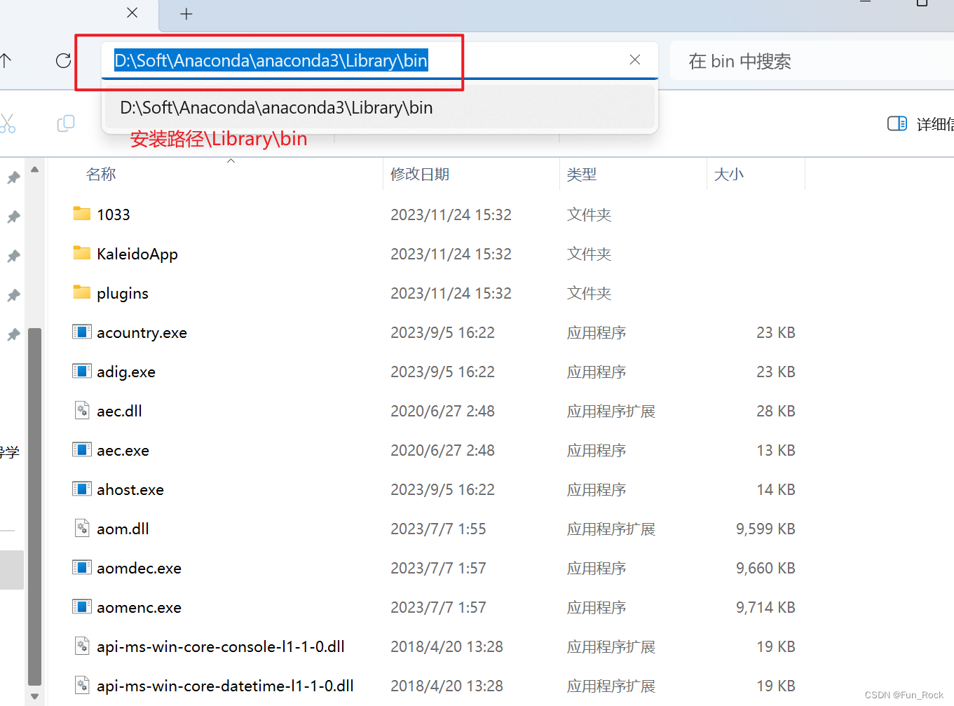Click the navigation pane scroll up arrow
This screenshot has width=954, height=706.
point(34,169)
